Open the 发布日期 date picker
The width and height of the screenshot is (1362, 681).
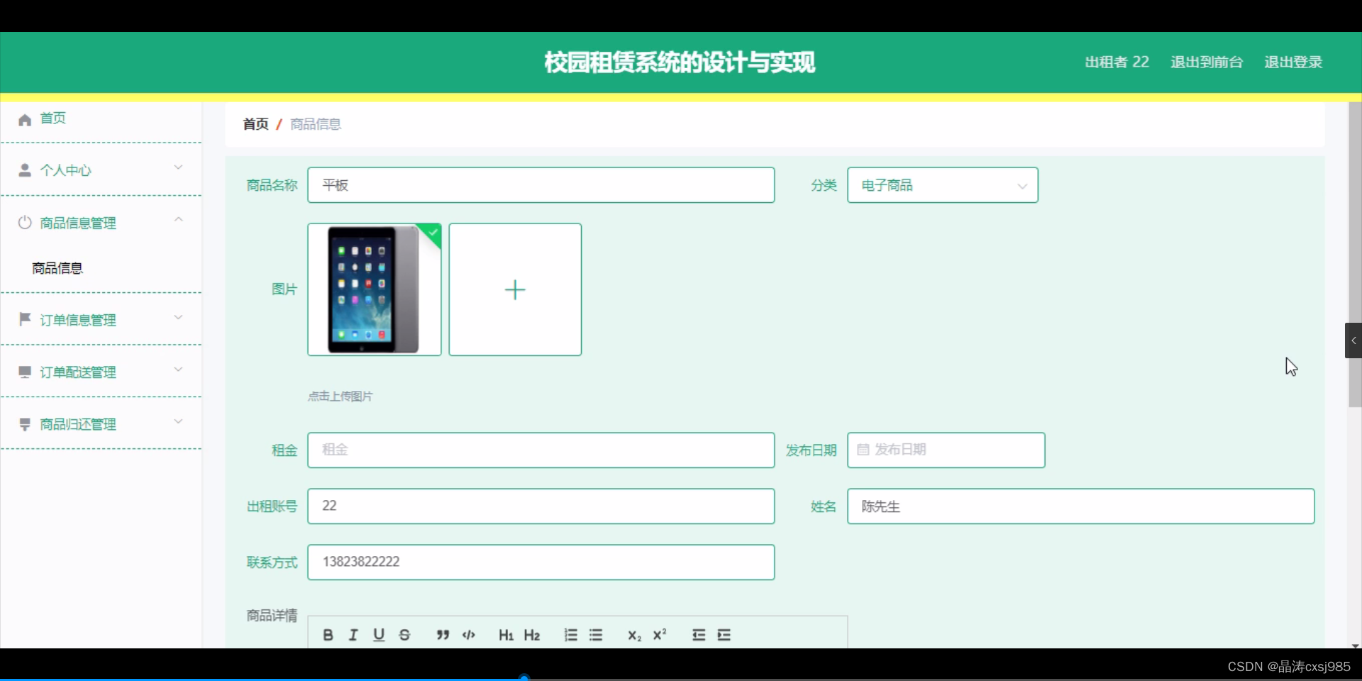click(x=946, y=450)
